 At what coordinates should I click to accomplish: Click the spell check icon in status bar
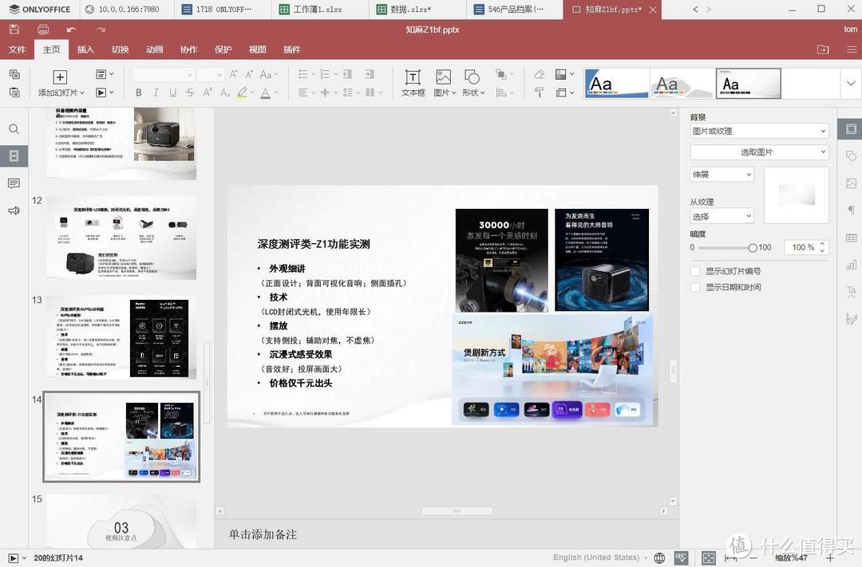681,557
